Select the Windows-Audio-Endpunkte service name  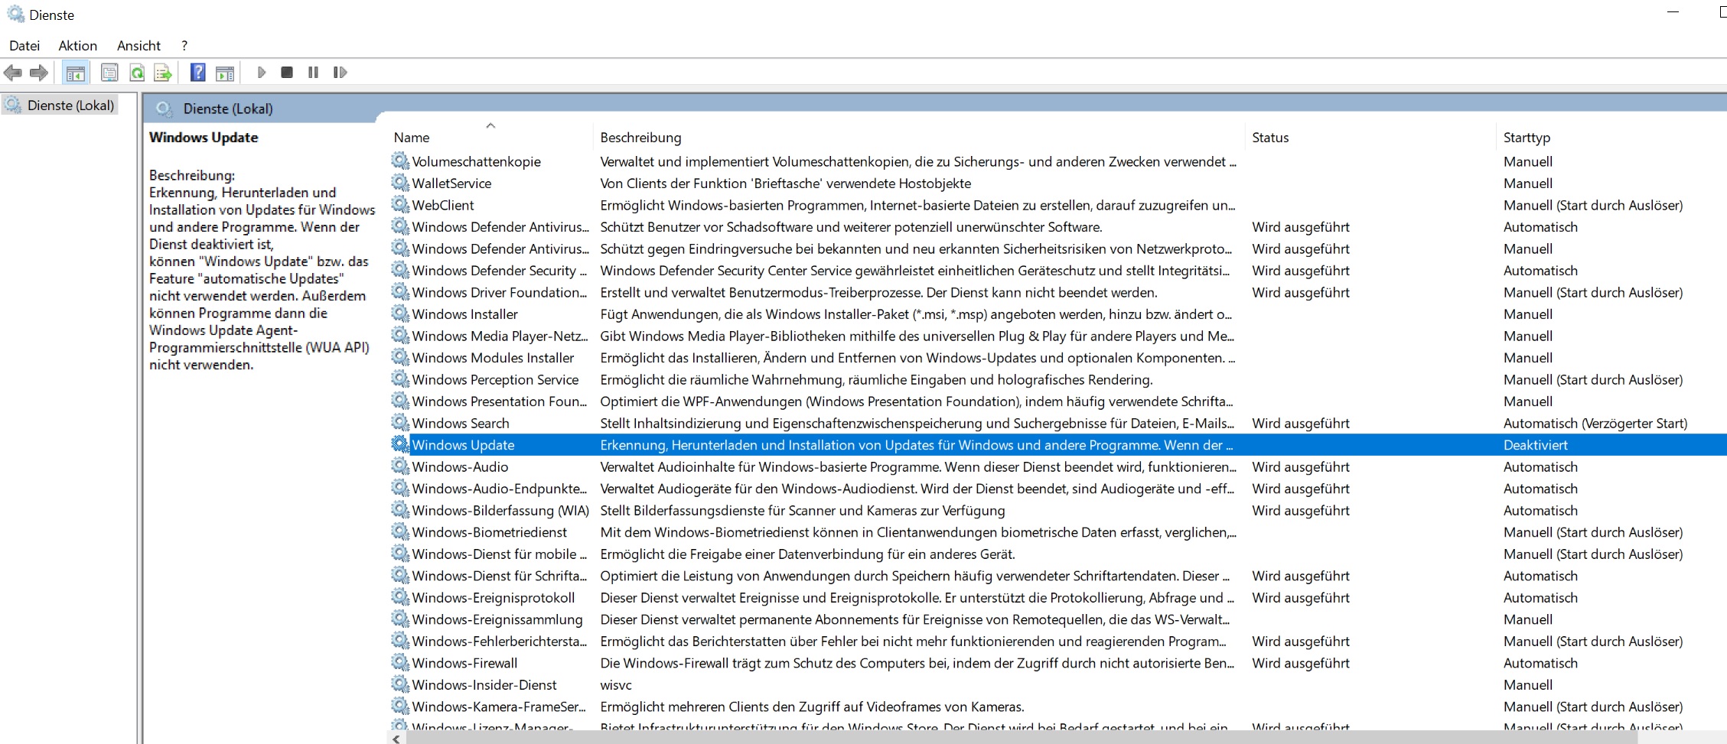(x=500, y=489)
